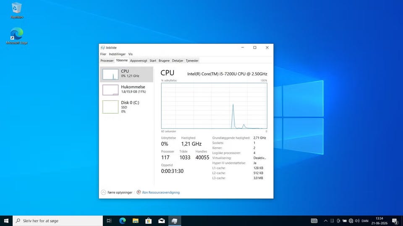This screenshot has width=403, height=226.
Task: Open Microsoft Store from the taskbar
Action: pyautogui.click(x=148, y=221)
